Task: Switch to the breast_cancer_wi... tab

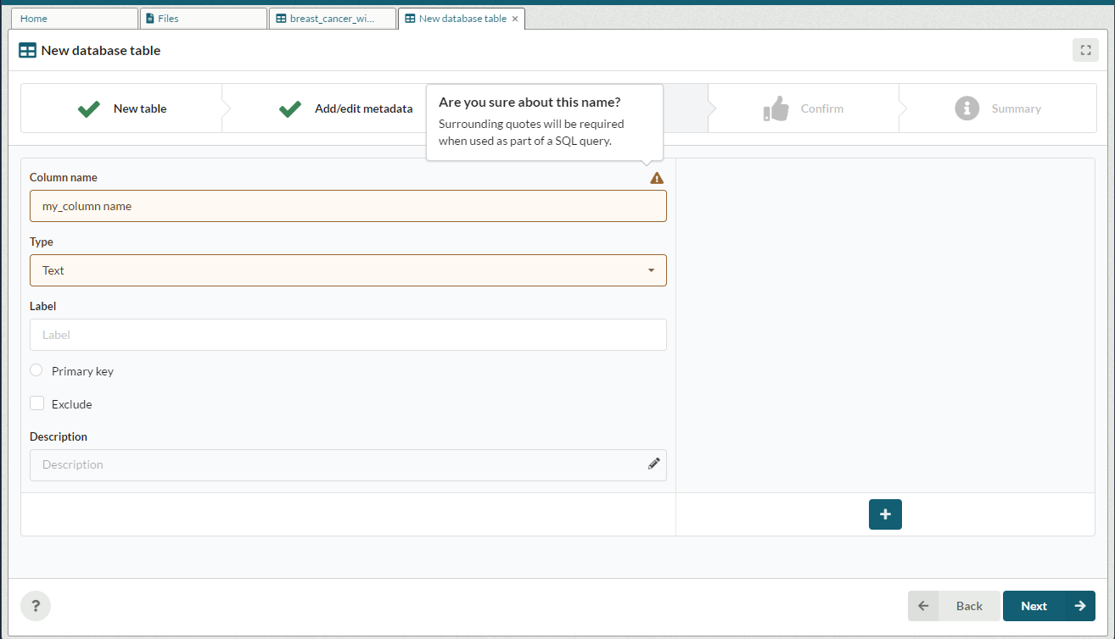Action: (x=332, y=19)
